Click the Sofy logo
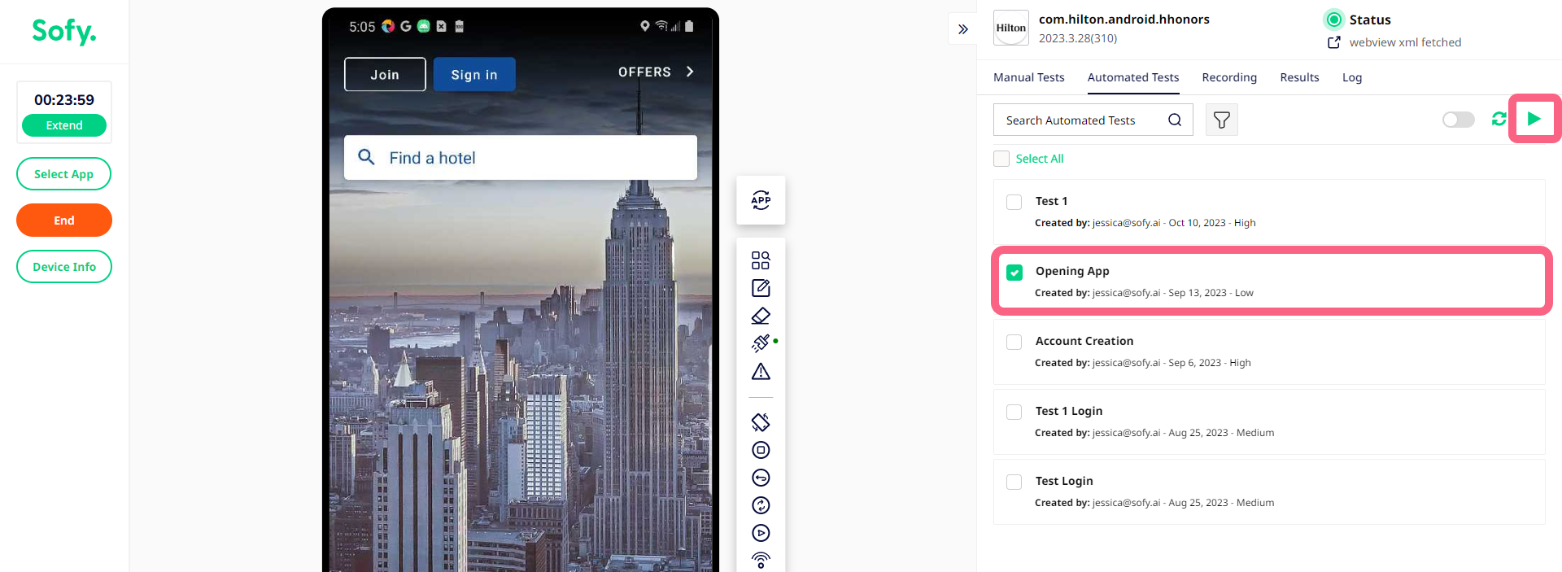1562x572 pixels. tap(64, 31)
